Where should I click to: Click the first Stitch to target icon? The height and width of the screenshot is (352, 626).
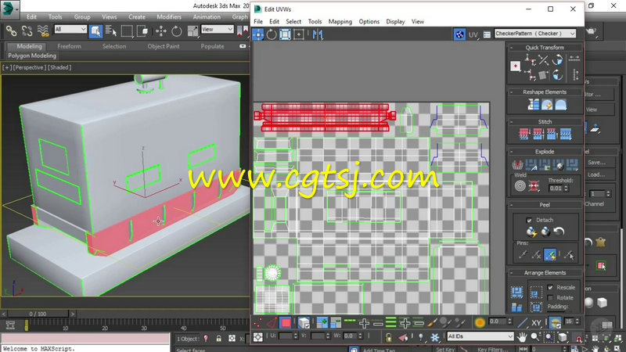click(523, 134)
